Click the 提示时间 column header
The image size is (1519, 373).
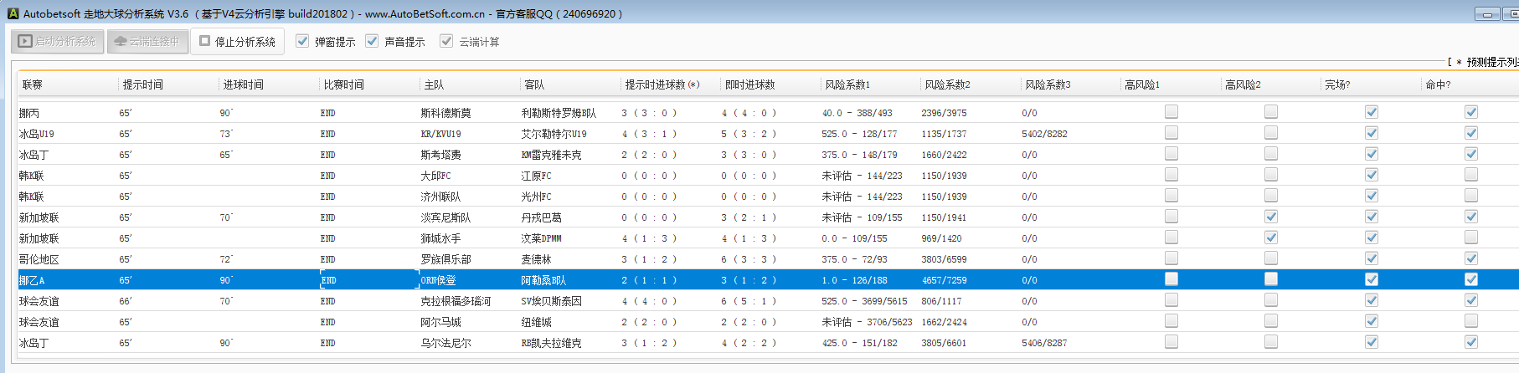[x=143, y=84]
